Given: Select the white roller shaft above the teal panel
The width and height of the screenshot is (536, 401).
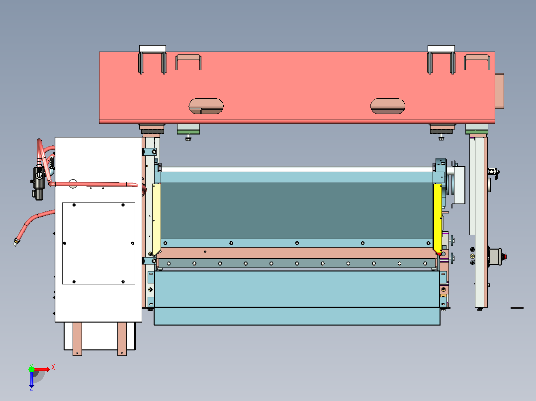Looking at the screenshot, I should tap(297, 169).
